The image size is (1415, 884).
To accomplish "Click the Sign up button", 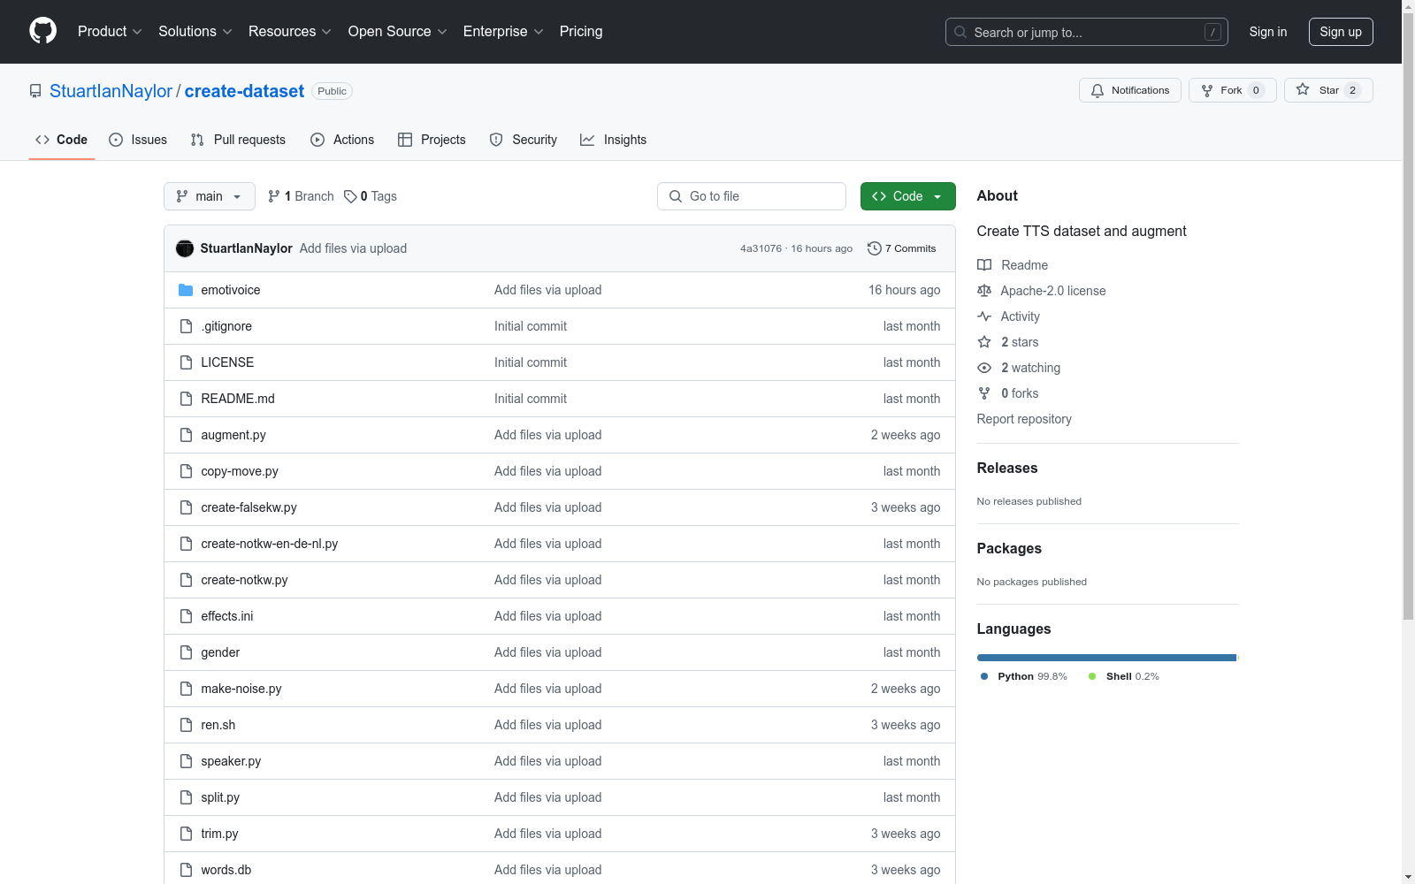I will pyautogui.click(x=1341, y=32).
